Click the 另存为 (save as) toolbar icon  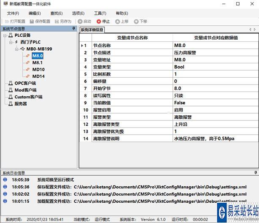pyautogui.click(x=56, y=21)
